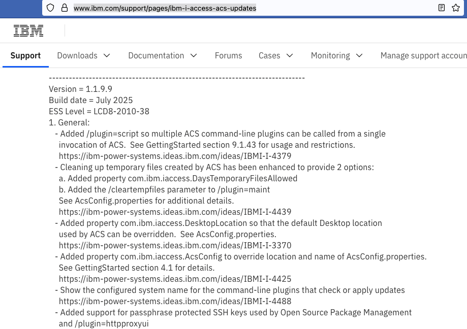Open the Manage support account menu
The width and height of the screenshot is (467, 329).
click(x=423, y=56)
